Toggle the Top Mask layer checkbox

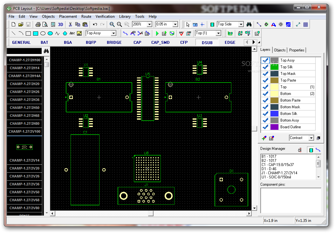[265, 74]
